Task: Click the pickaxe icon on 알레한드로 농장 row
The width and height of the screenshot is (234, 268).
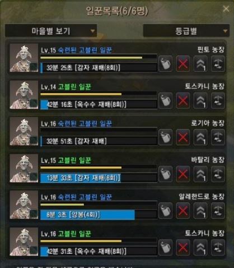Action: point(218,211)
